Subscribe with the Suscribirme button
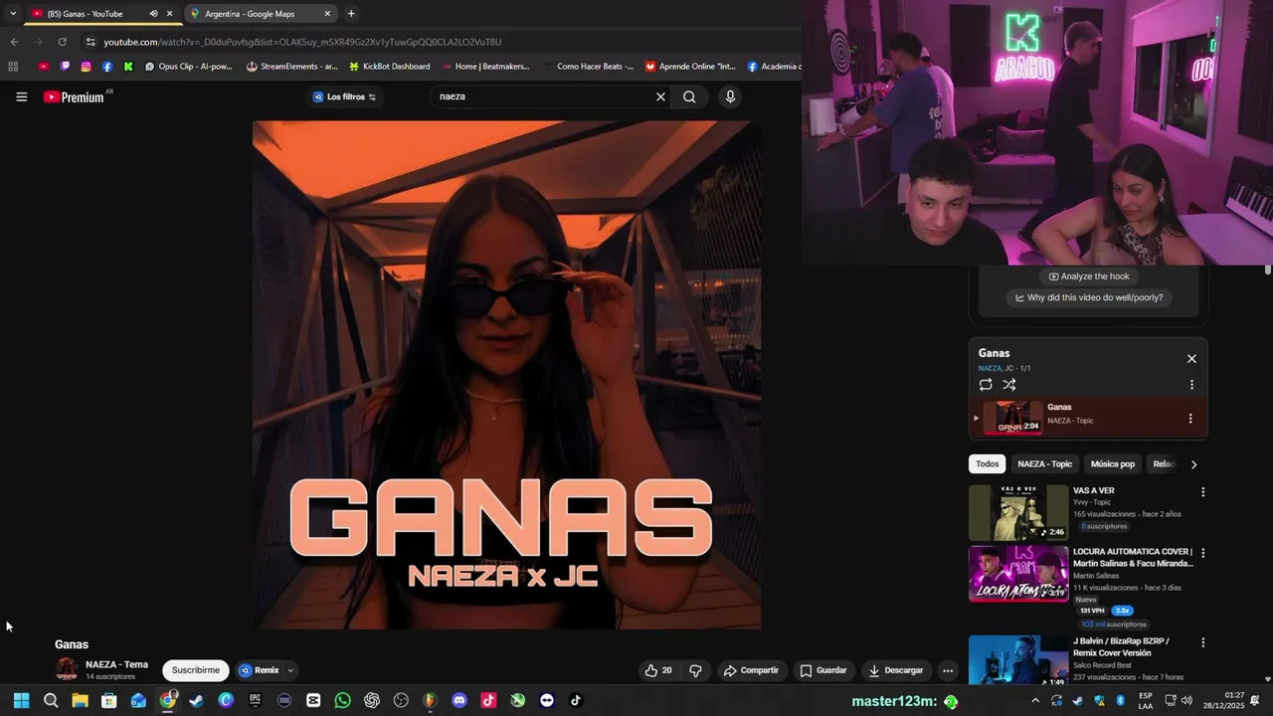Screen dimensions: 1273x716 (196, 670)
